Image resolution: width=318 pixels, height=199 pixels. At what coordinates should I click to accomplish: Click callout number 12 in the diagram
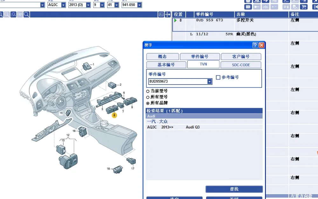pyautogui.click(x=68, y=135)
